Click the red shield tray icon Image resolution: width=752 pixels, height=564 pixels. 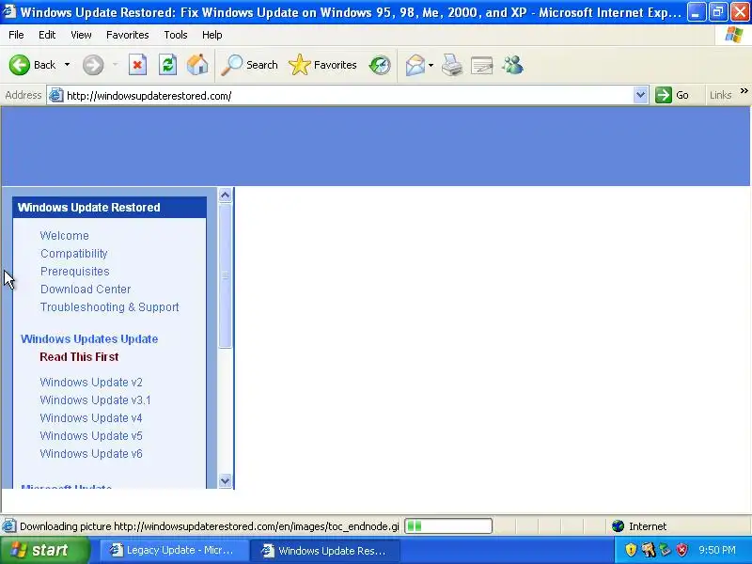pos(682,550)
